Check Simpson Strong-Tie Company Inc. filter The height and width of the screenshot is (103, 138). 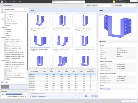tap(5, 54)
